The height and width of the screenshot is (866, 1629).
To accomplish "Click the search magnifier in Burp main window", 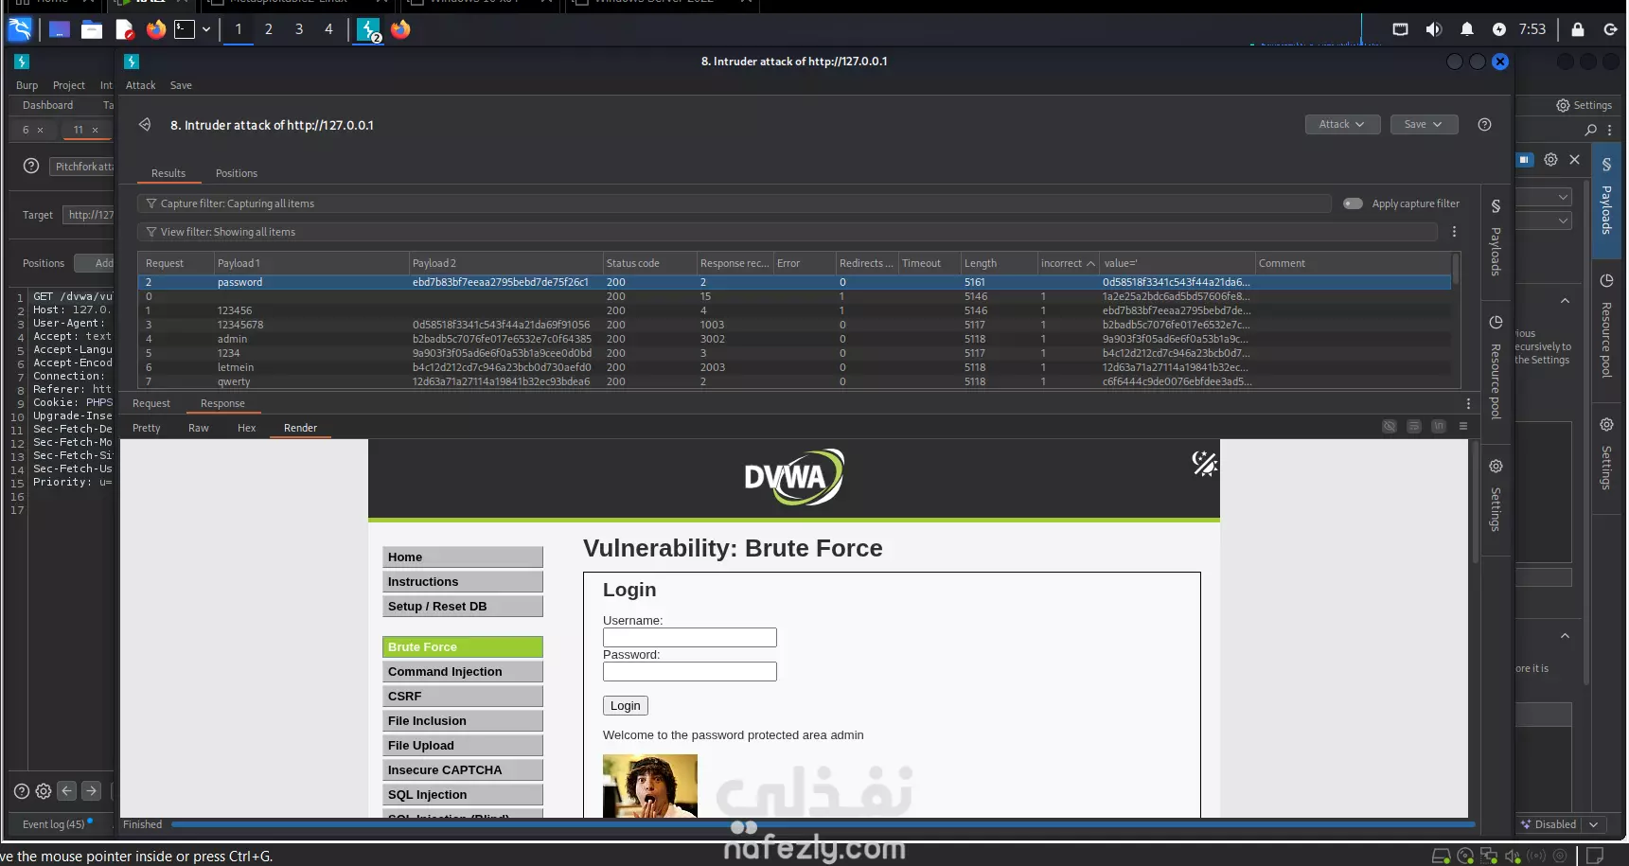I will coord(1590,130).
